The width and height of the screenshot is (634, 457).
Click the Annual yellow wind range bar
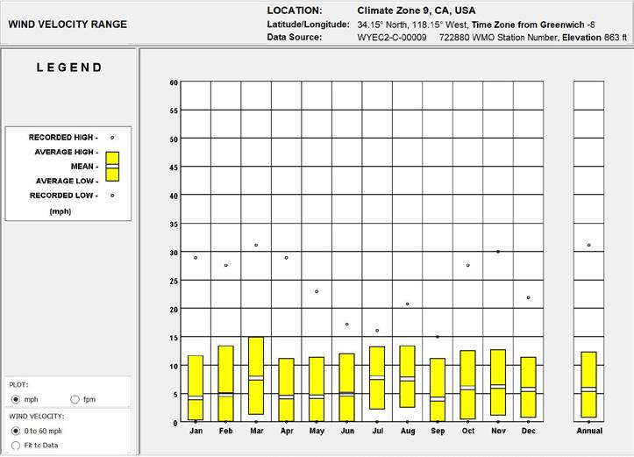[x=588, y=384]
